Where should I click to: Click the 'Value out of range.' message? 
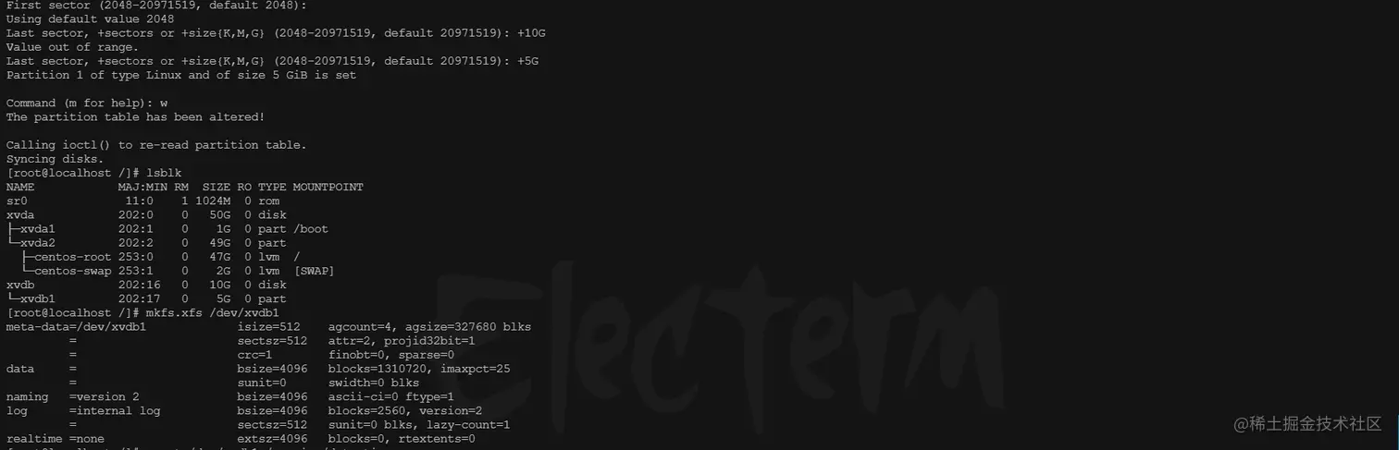[72, 47]
